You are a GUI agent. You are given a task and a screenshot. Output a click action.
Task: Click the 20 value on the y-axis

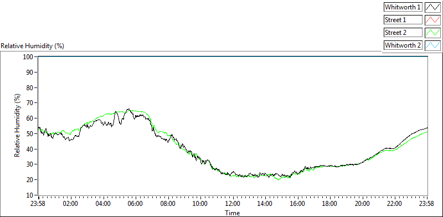[30, 180]
